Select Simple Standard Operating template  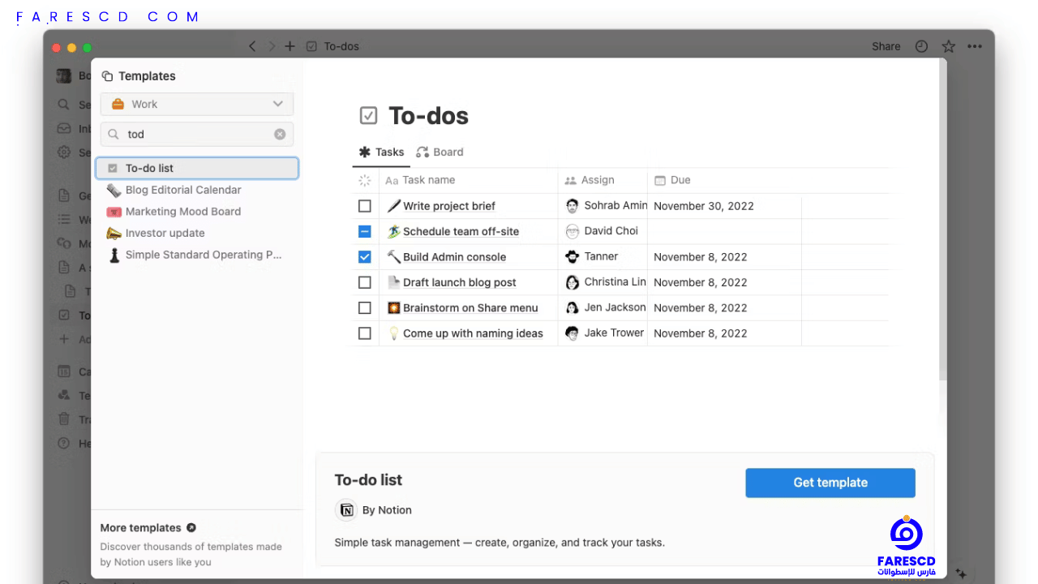pos(197,255)
